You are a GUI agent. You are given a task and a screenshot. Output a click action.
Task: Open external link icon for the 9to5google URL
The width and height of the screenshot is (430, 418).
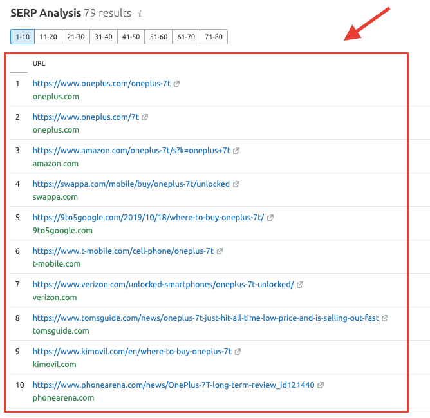(270, 218)
